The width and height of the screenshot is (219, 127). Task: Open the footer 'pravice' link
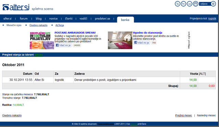coord(134,124)
